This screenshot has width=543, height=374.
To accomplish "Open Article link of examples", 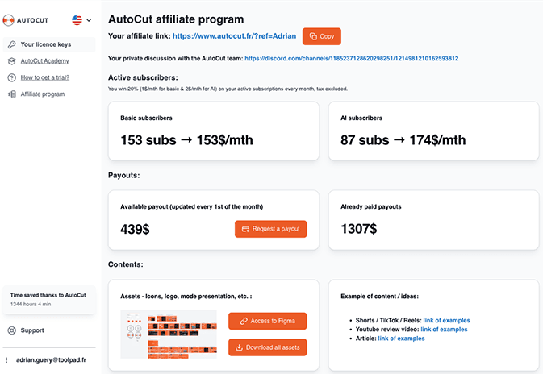I will tap(401, 339).
